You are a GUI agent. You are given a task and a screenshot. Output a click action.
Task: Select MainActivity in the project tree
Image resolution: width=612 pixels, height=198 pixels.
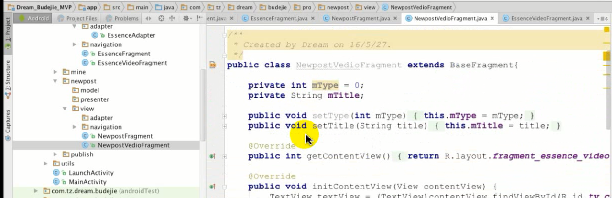tap(80, 182)
